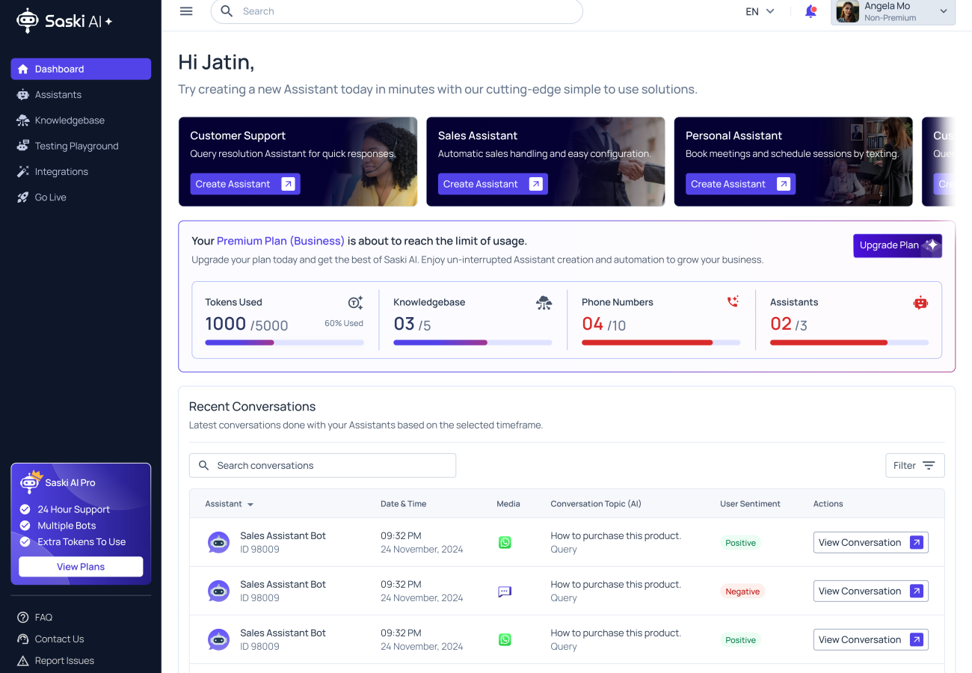972x673 pixels.
Task: Click View Plans in Saski AI Pro card
Action: coord(81,567)
